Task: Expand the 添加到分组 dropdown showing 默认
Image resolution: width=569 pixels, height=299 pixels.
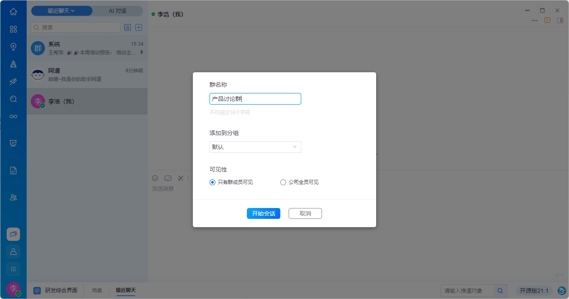Action: [x=255, y=147]
